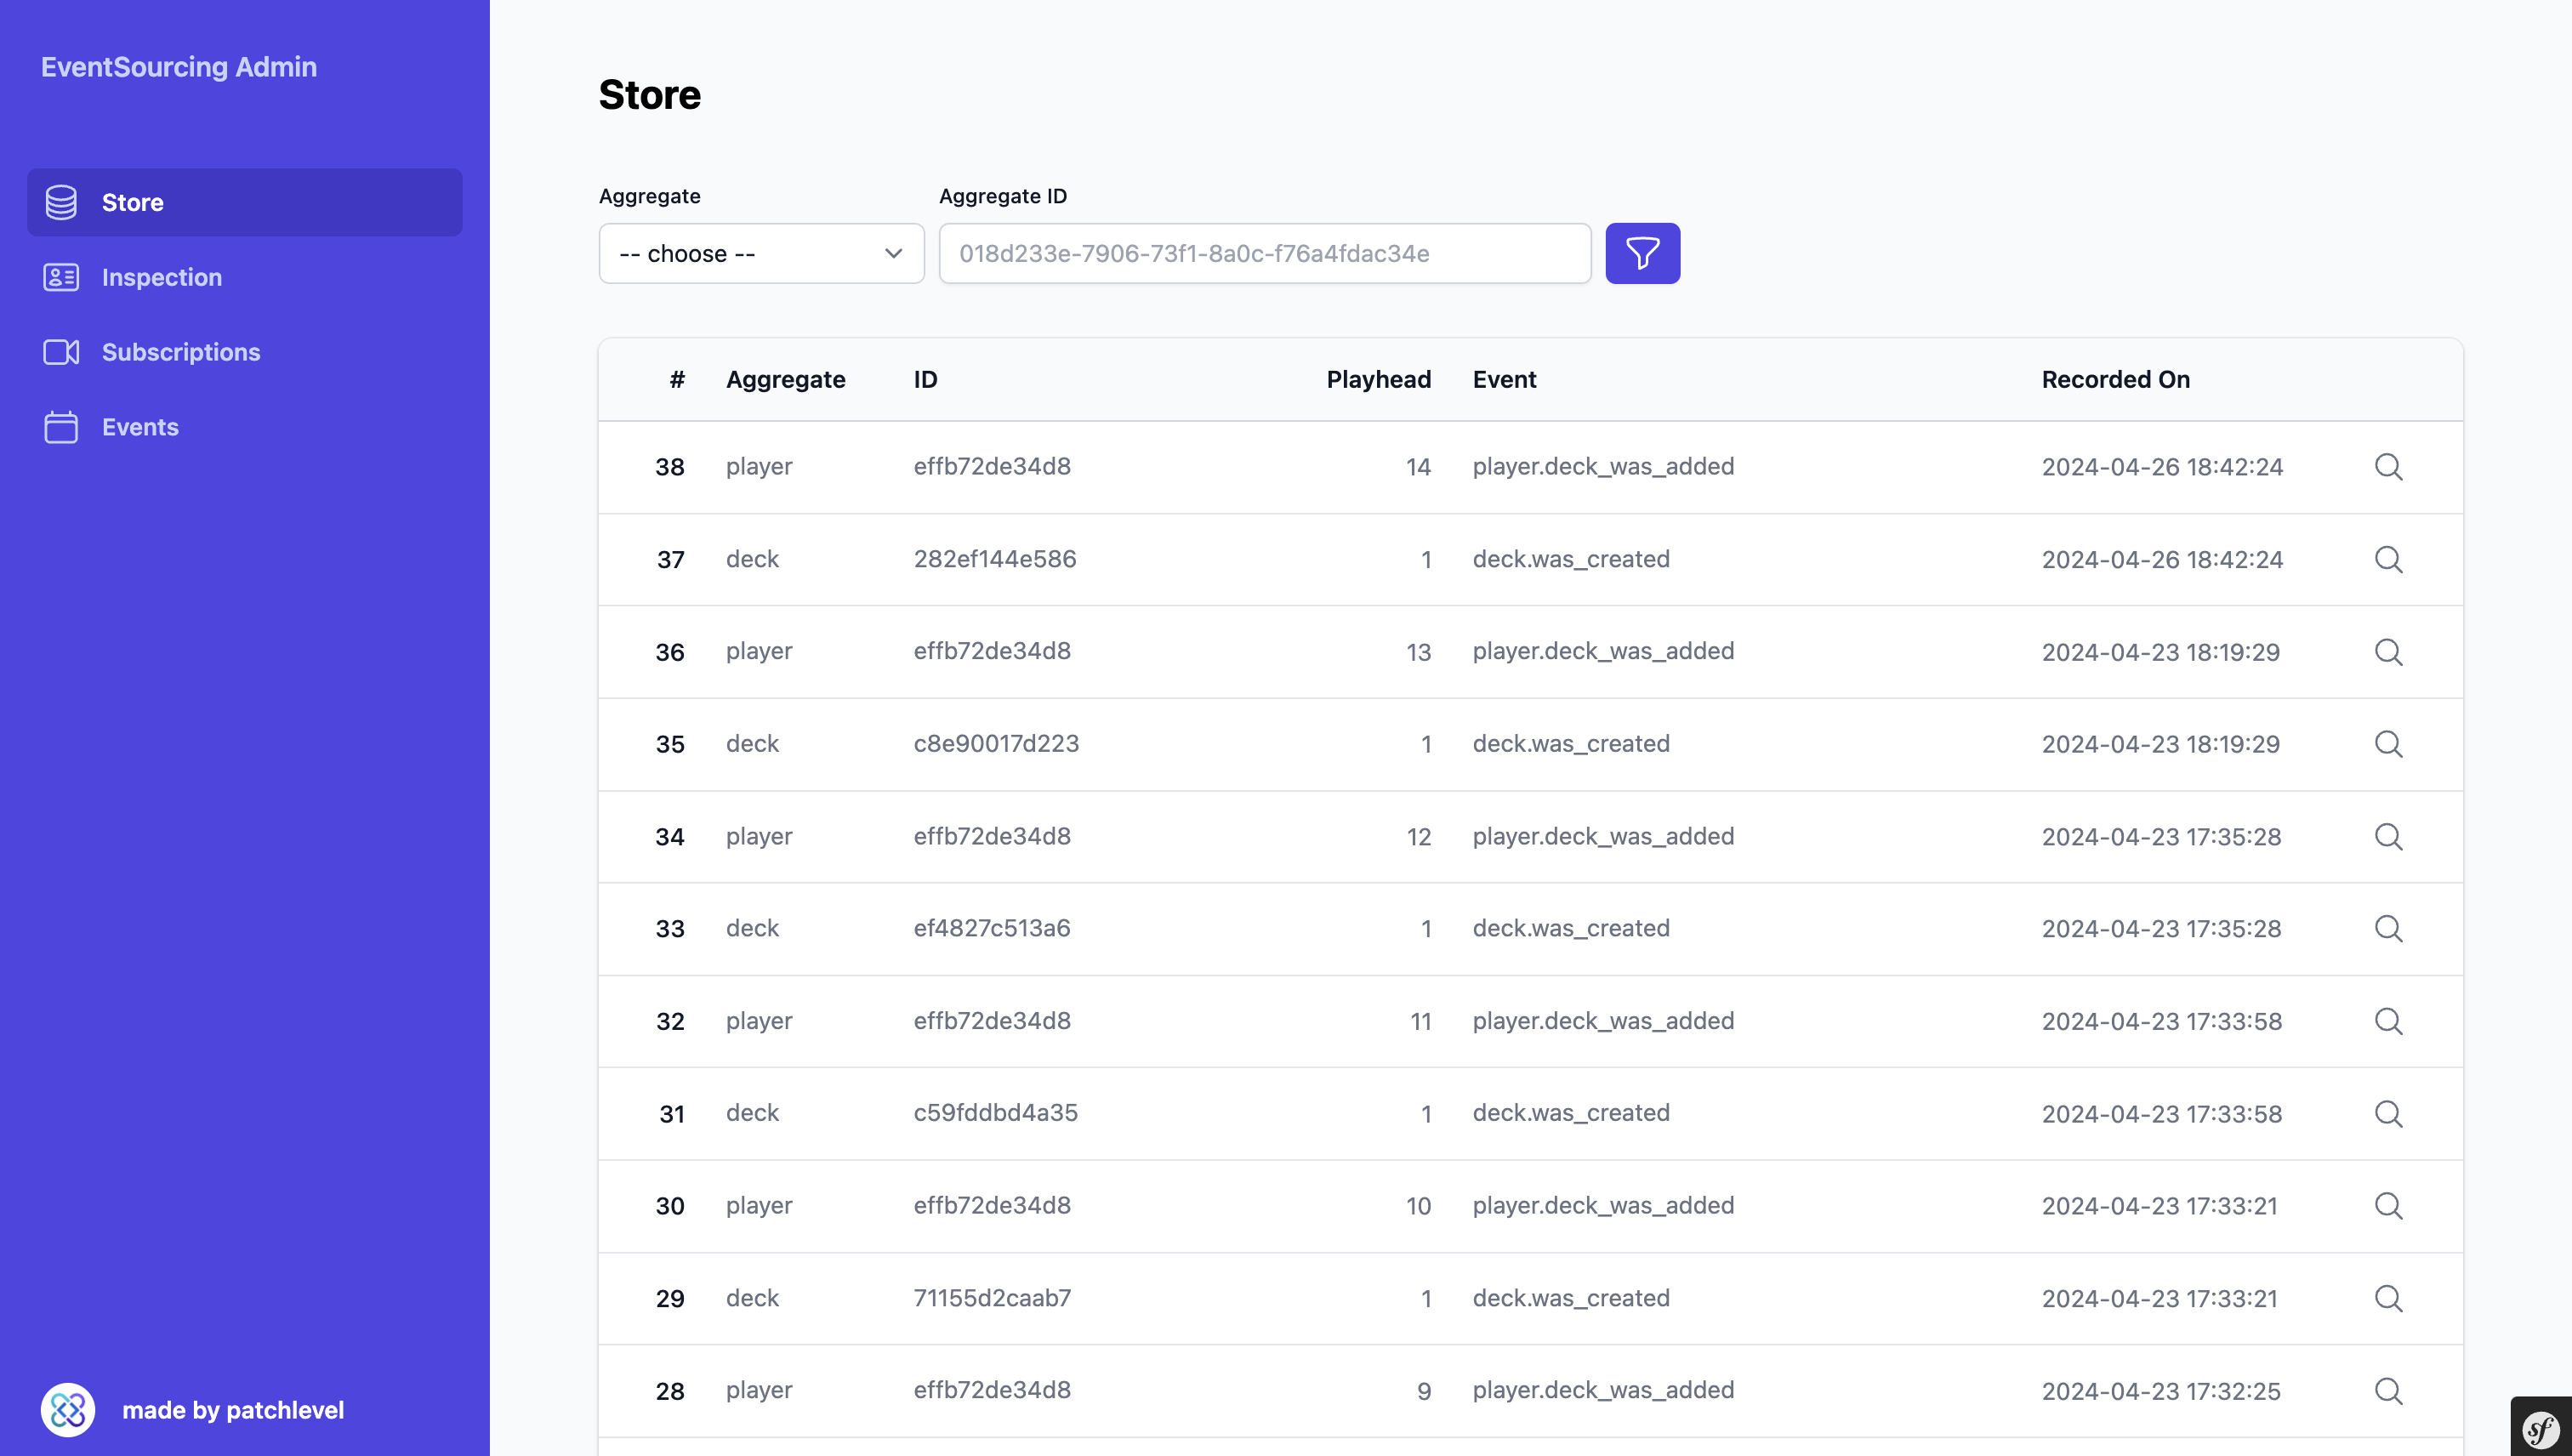
Task: Click magnifier icon for event 29
Action: point(2388,1298)
